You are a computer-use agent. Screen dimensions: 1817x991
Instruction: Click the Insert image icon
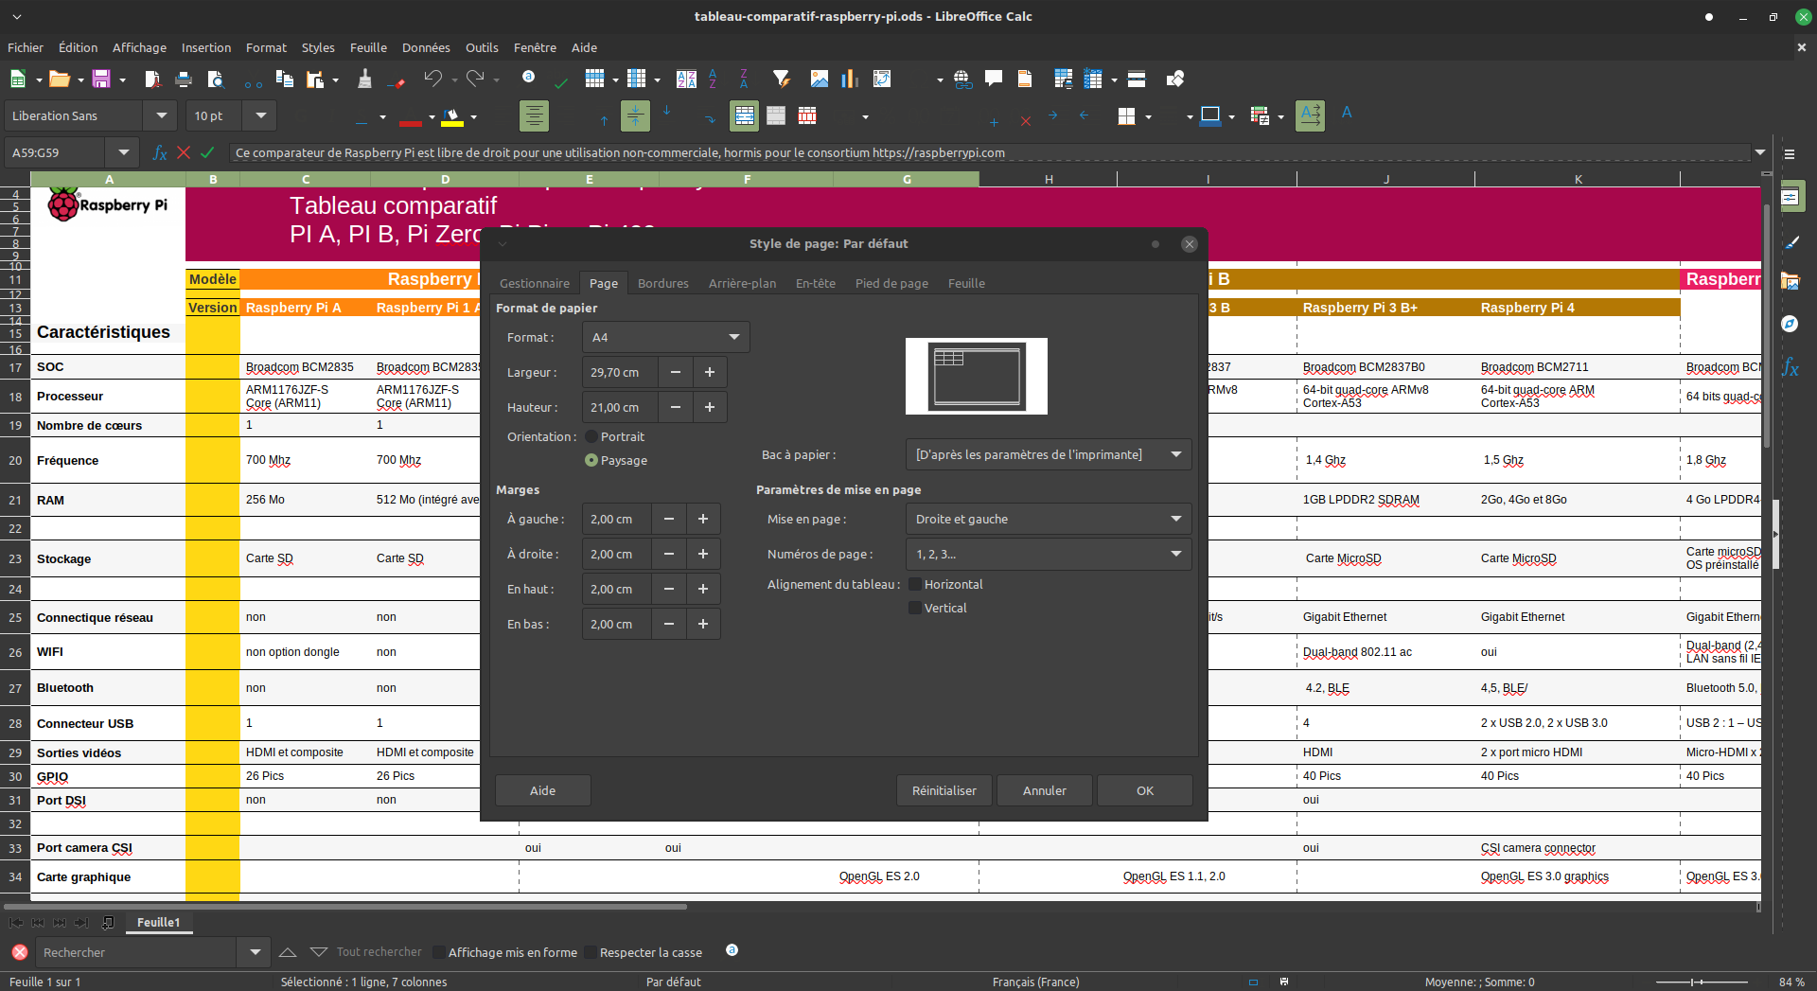pos(820,80)
